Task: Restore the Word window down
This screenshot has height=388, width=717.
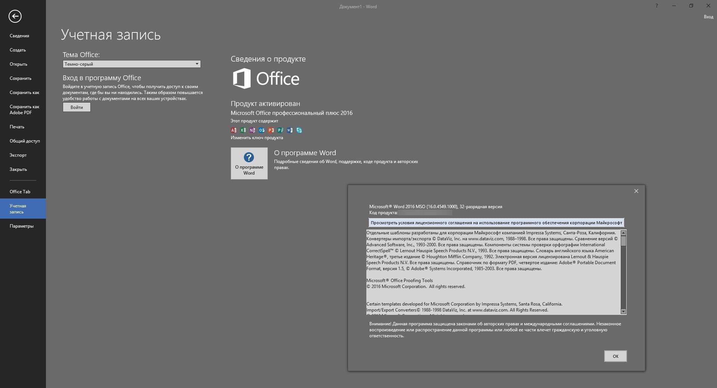Action: (x=691, y=6)
